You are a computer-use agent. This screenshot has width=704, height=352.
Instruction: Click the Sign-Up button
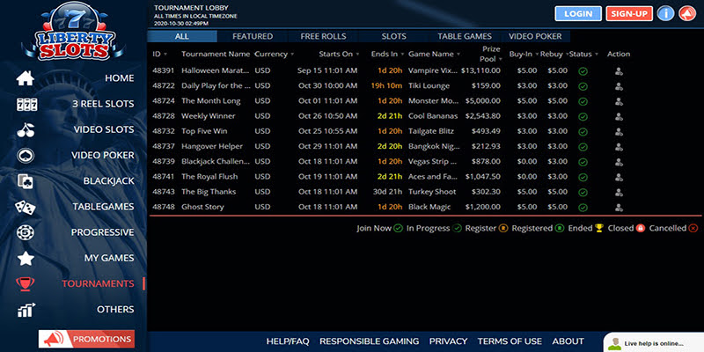pyautogui.click(x=629, y=13)
